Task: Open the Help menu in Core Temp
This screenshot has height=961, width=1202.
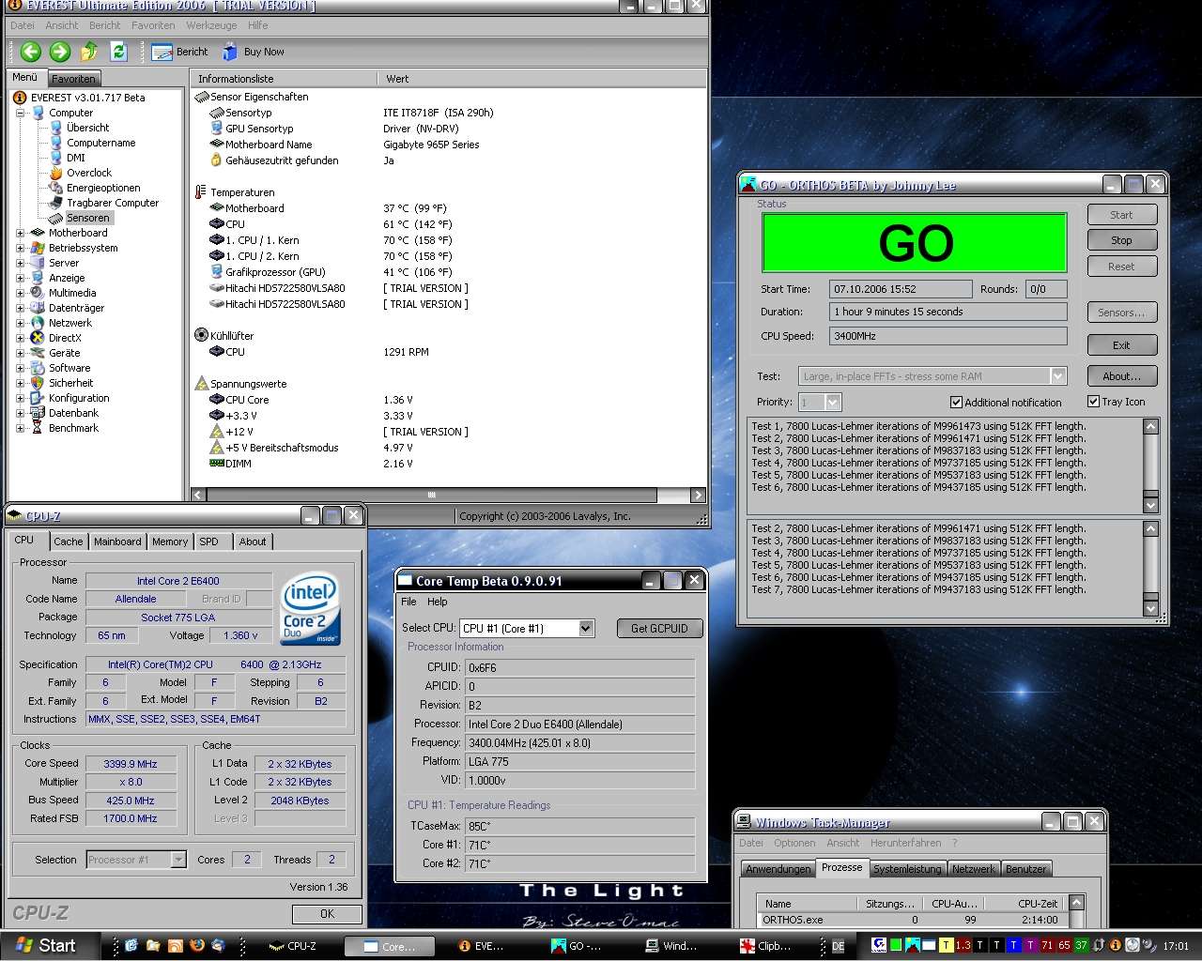Action: 438,602
